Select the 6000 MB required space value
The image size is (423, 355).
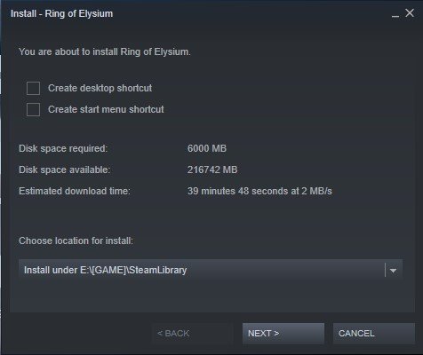pos(207,148)
